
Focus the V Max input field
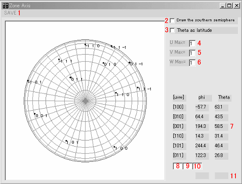(192, 53)
